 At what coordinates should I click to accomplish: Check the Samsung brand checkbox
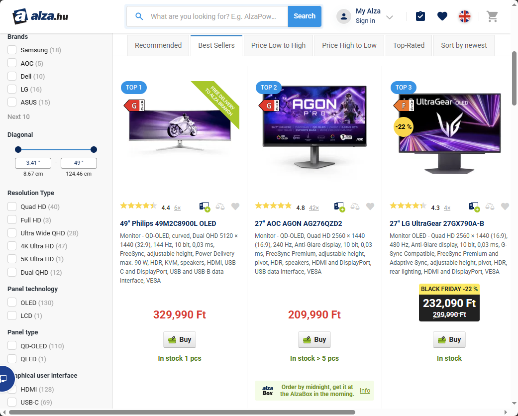tap(12, 50)
